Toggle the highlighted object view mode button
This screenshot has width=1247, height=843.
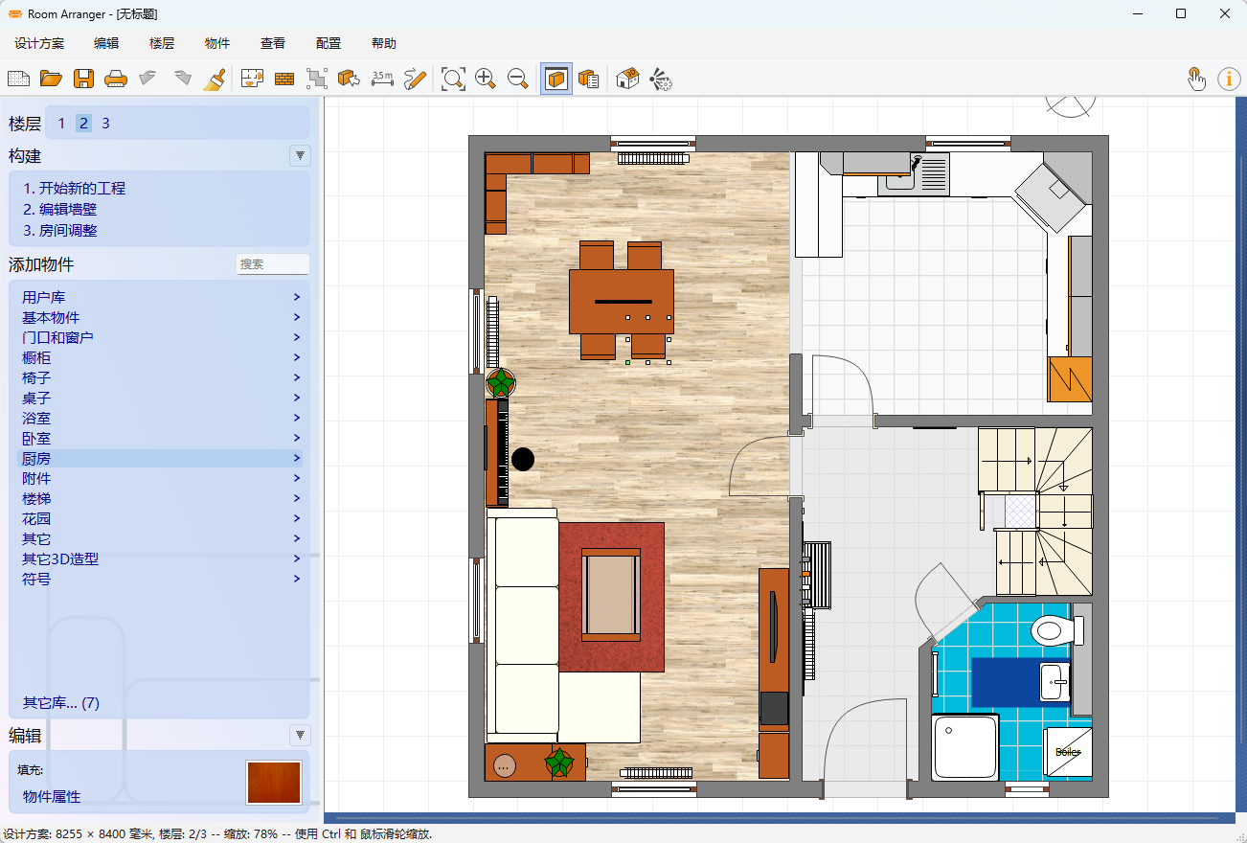556,79
